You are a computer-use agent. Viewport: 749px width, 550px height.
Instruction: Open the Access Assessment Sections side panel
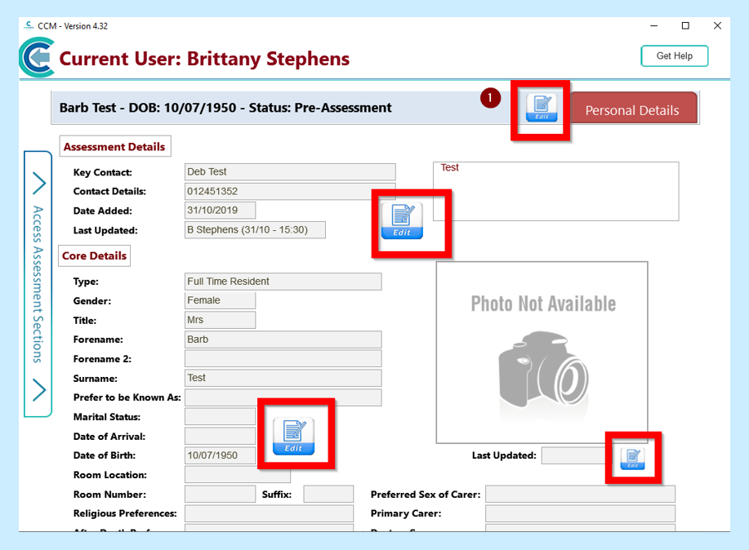tap(38, 284)
